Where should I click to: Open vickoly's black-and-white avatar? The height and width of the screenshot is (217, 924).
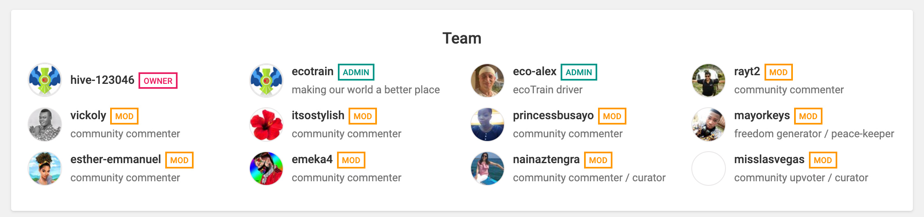(x=45, y=124)
